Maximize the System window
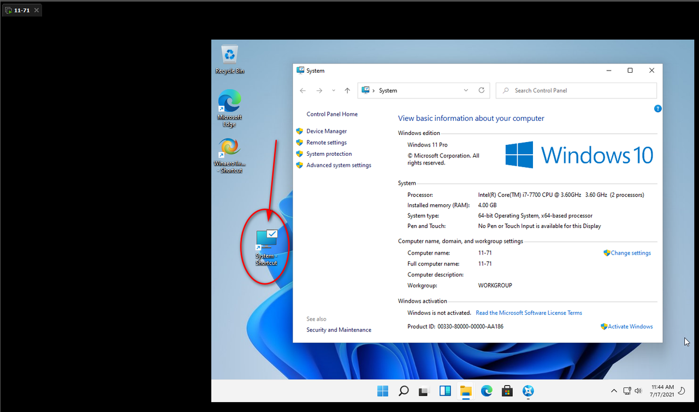Viewport: 699px width, 412px height. [630, 70]
